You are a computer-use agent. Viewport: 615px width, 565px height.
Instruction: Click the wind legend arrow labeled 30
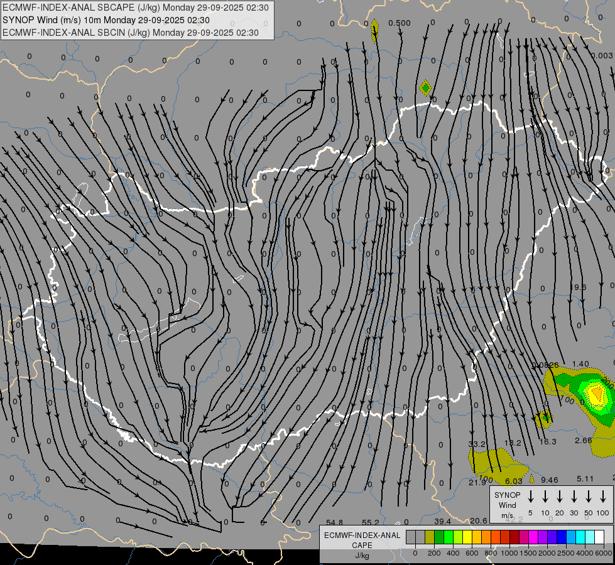[x=574, y=496]
